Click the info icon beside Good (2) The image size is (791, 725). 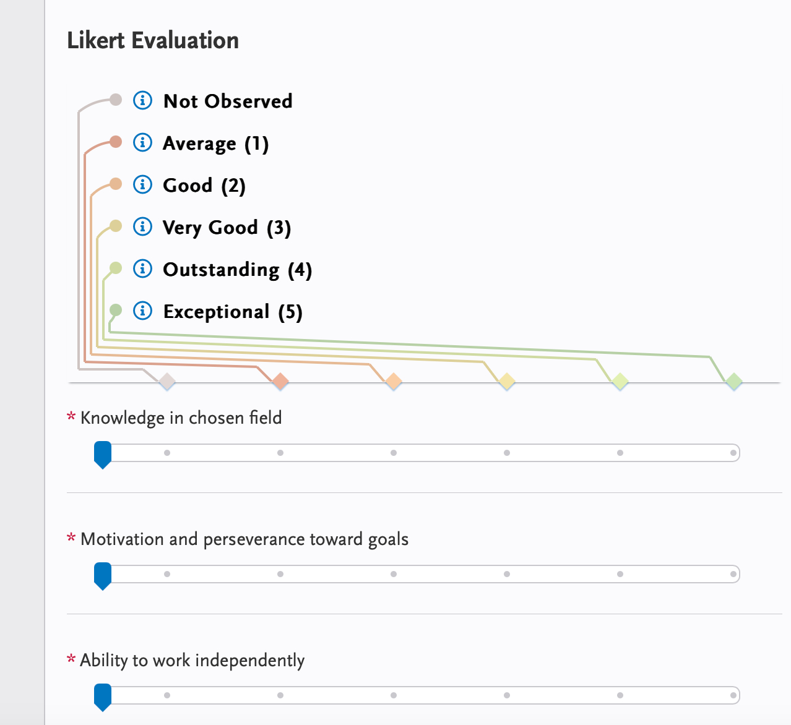coord(143,184)
